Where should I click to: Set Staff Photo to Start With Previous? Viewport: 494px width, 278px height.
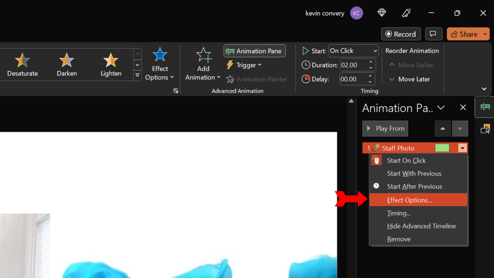tap(414, 173)
